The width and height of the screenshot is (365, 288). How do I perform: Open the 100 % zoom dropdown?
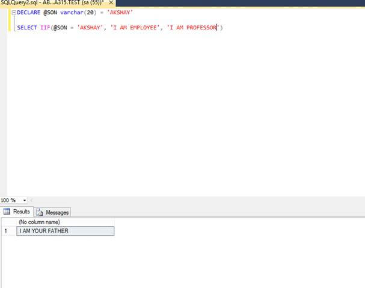coord(25,200)
